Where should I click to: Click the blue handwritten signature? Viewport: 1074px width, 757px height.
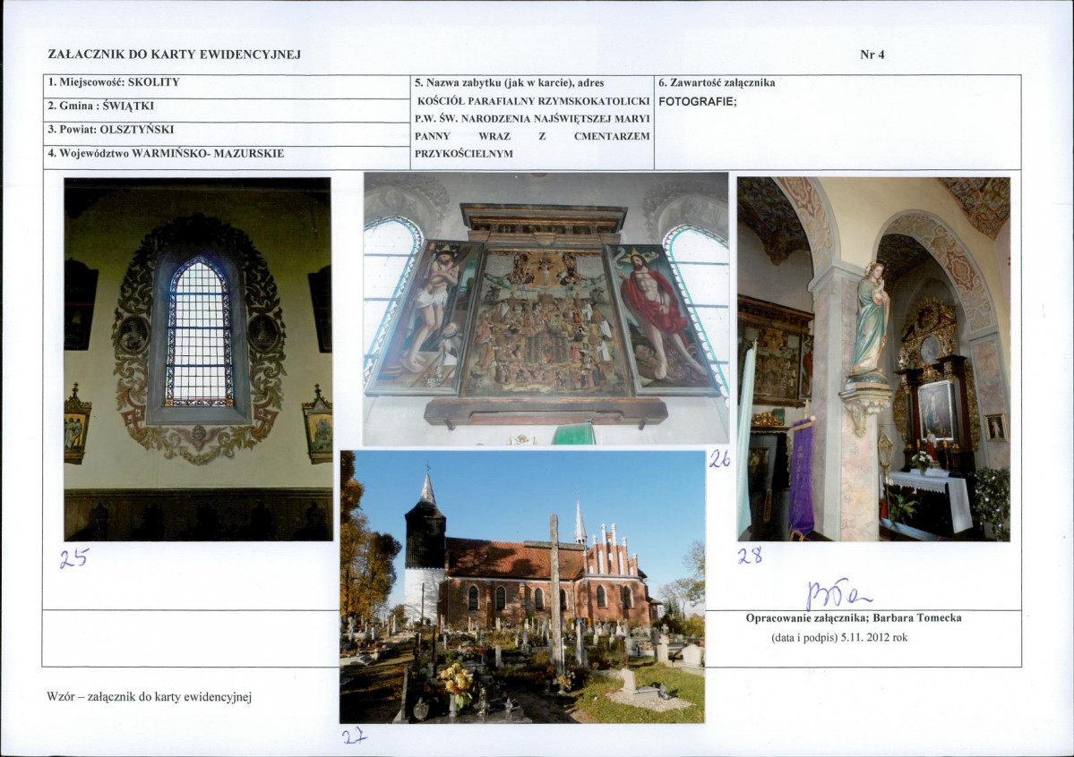[x=838, y=594]
